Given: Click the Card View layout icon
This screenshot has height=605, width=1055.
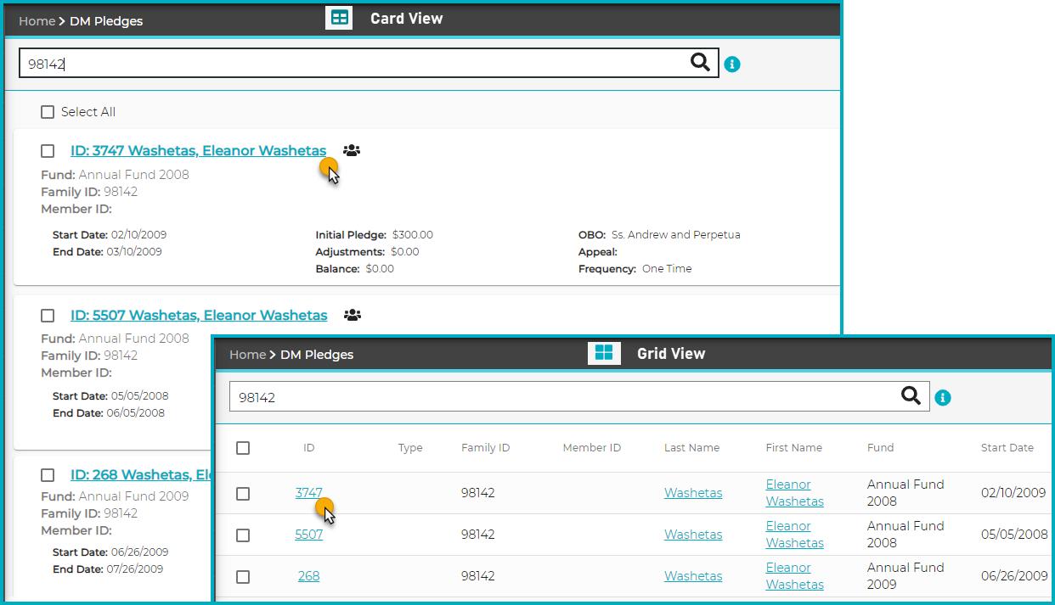Looking at the screenshot, I should (x=339, y=18).
